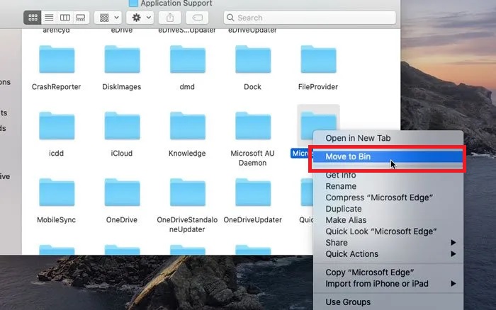Choose Make Alias
This screenshot has height=310, width=496.
coord(388,220)
